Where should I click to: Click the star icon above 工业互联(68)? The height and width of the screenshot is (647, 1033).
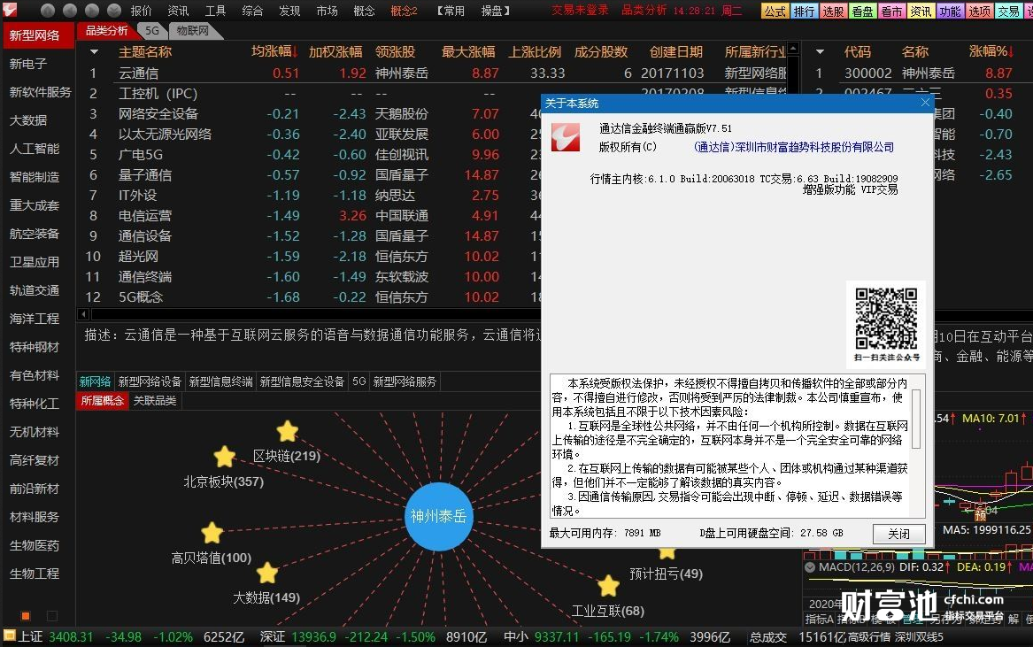pos(608,586)
